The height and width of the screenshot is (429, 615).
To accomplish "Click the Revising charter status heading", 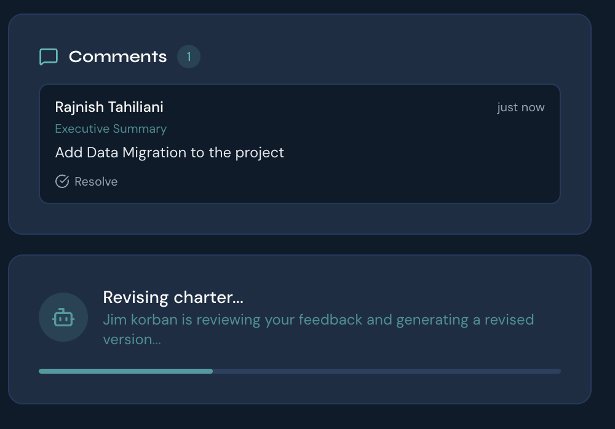I will (x=173, y=297).
